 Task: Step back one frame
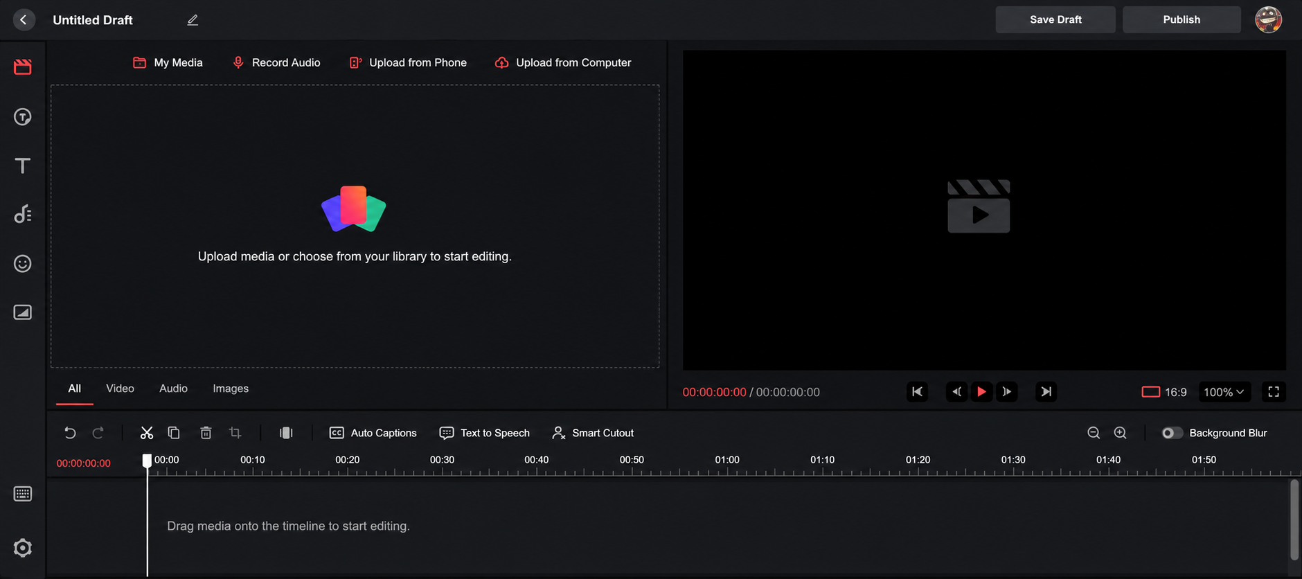pyautogui.click(x=956, y=392)
